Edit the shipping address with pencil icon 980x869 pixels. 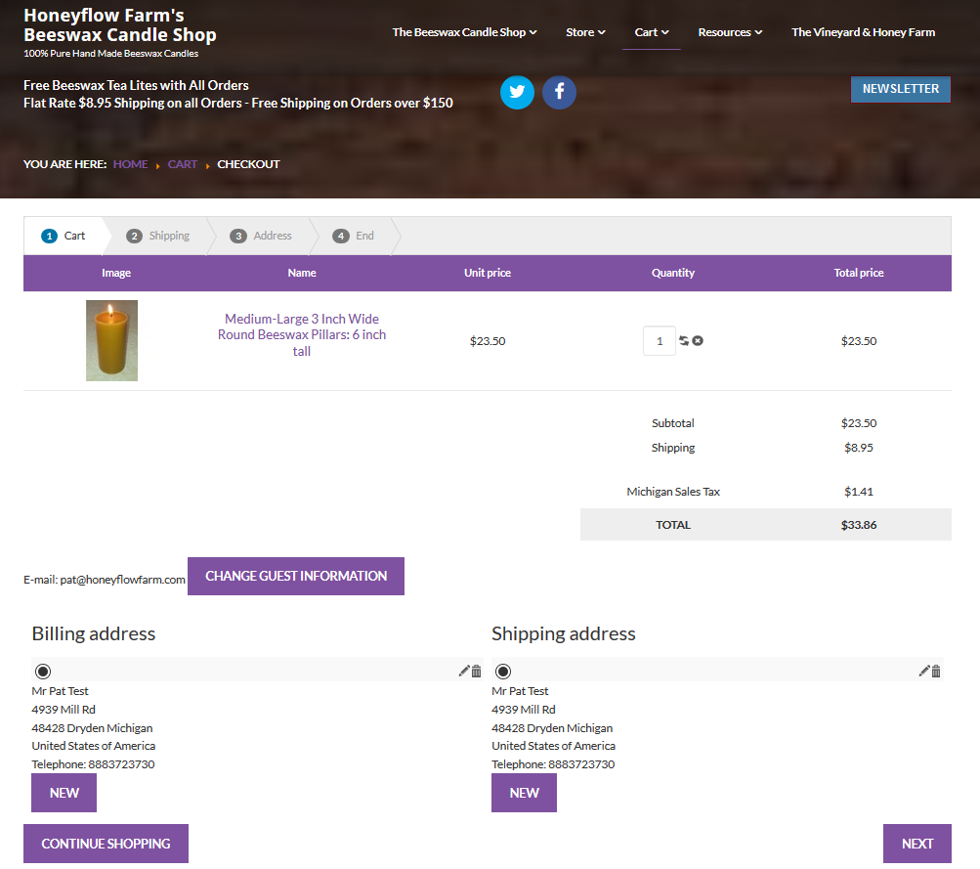923,671
